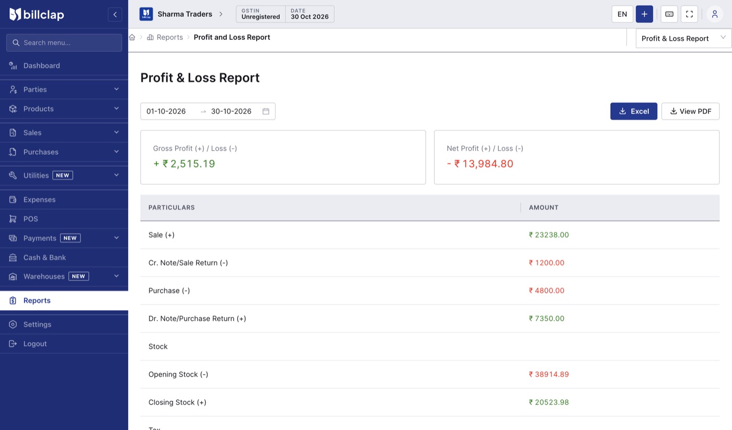Open Settings in the sidebar

click(x=64, y=324)
